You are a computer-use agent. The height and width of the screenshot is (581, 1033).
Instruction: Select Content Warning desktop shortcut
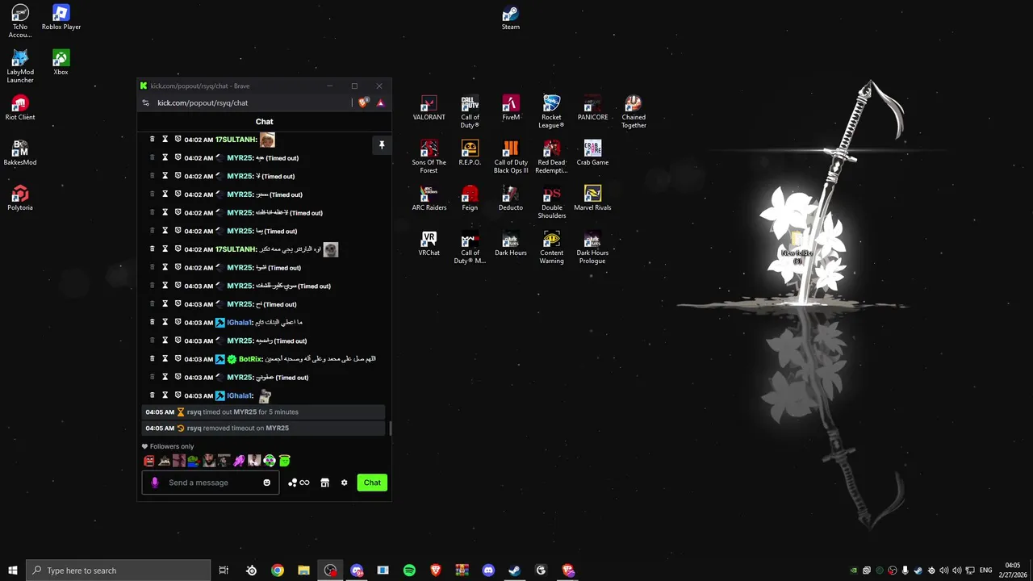click(x=551, y=247)
